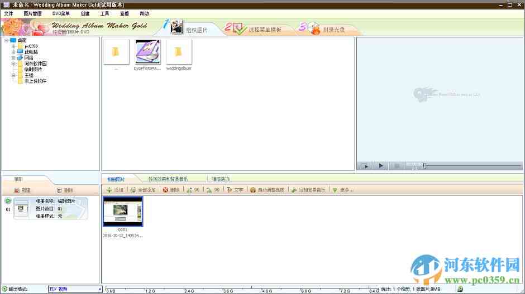Click the 全部添加 add-all icon
525x294 pixels.
coord(133,190)
